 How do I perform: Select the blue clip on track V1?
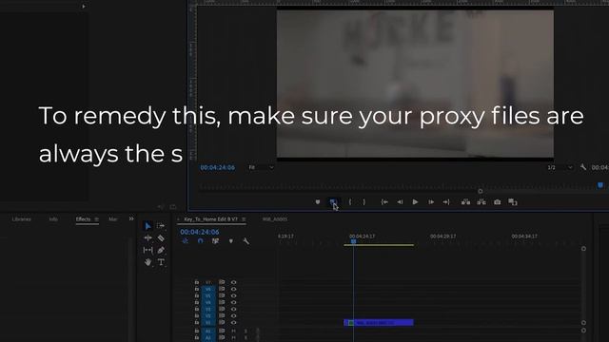pos(379,323)
